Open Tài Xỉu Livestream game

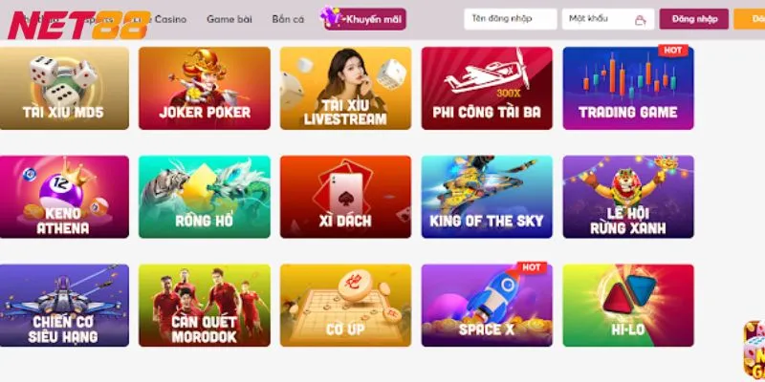pyautogui.click(x=346, y=88)
